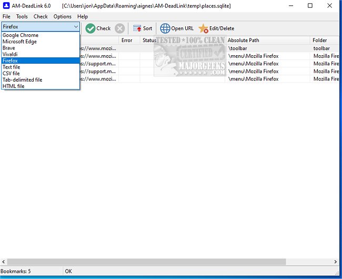The height and width of the screenshot is (279, 342).
Task: Select Microsoft Edge from the list
Action: 41,42
